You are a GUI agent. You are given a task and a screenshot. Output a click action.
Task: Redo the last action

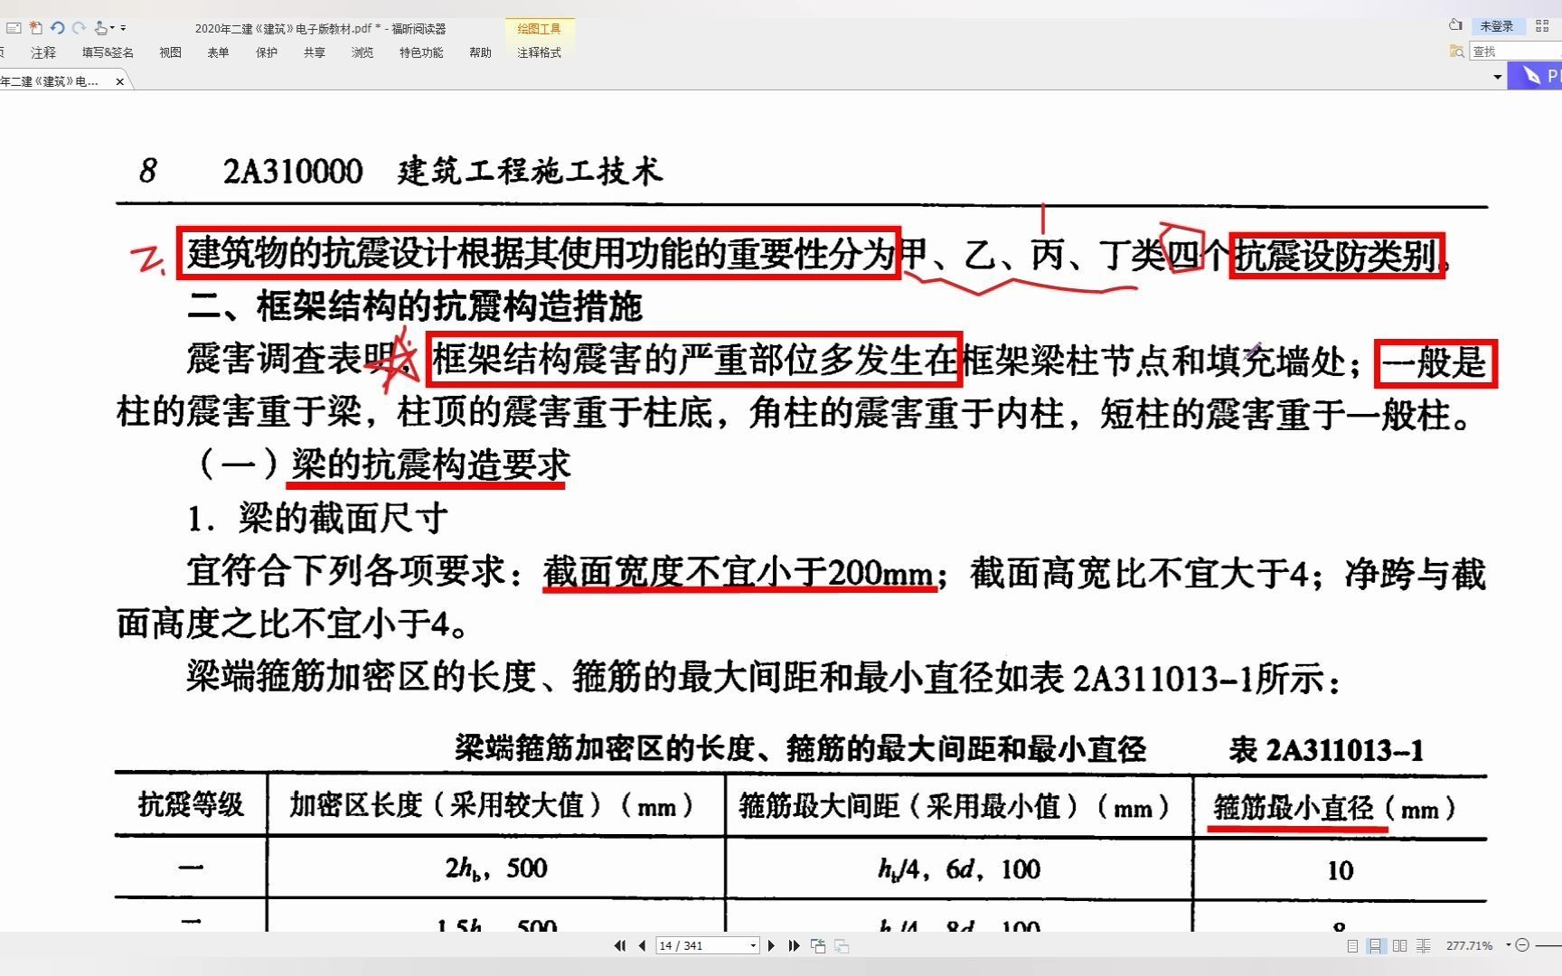coord(80,27)
